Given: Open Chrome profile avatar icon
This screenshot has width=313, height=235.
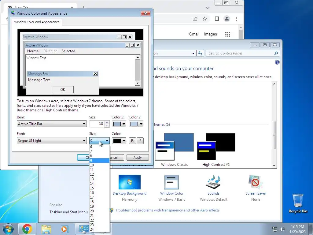Looking at the screenshot, I should click(227, 19).
